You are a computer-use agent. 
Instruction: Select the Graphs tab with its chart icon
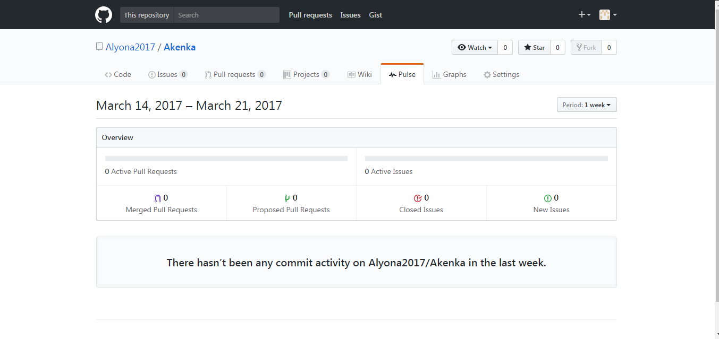click(x=449, y=74)
